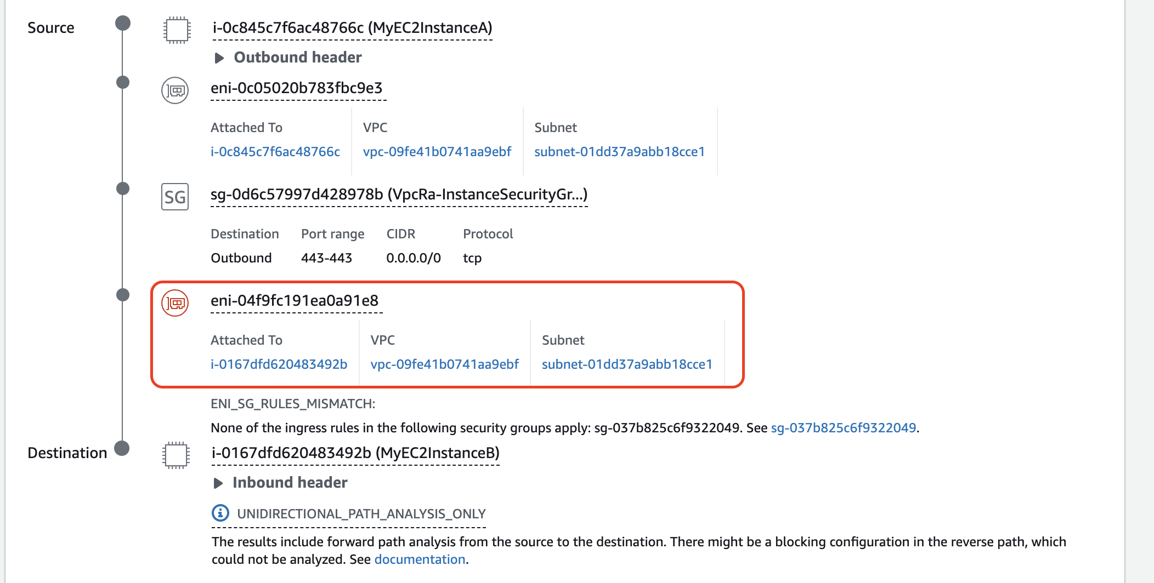The height and width of the screenshot is (583, 1154).
Task: Expand the UNIDIRECTIONAL_PATH_ANALYSIS_ONLY details
Action: [361, 513]
